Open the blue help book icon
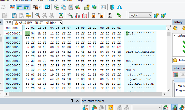 coord(112,7)
